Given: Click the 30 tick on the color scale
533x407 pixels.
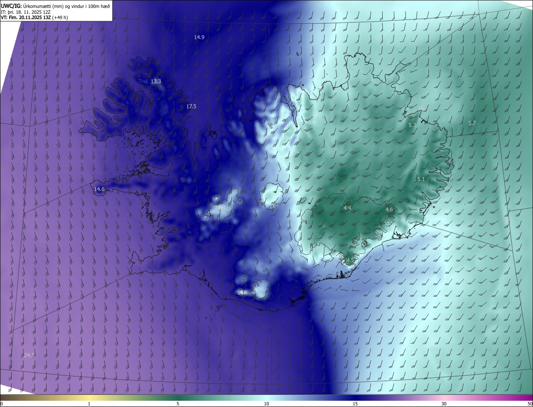Looking at the screenshot, I should coord(444,404).
